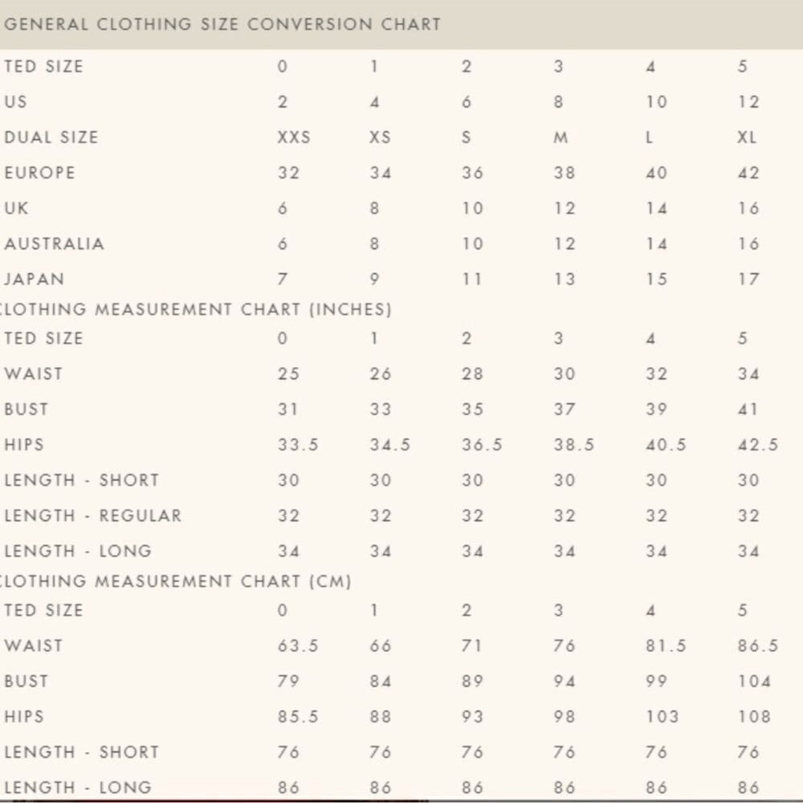The height and width of the screenshot is (803, 803).
Task: Click the Australia row label
Action: click(x=55, y=243)
